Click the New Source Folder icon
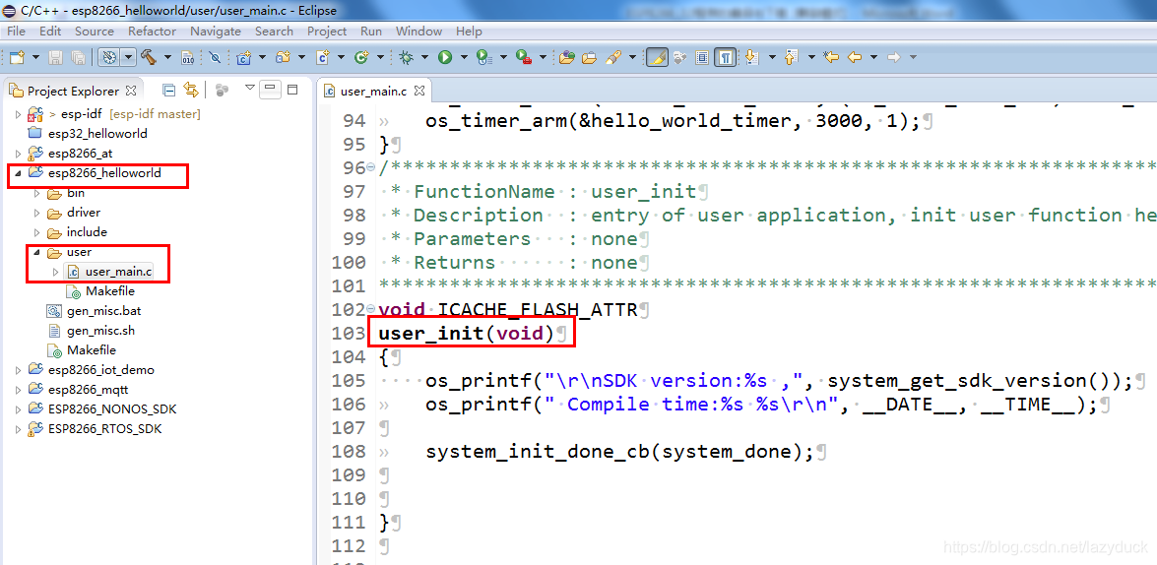1157x565 pixels. [283, 57]
